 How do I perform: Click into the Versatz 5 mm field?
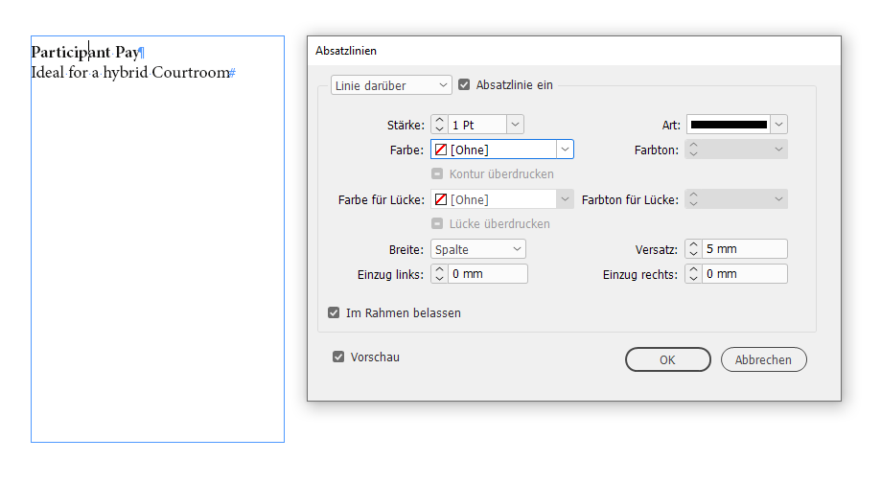pyautogui.click(x=744, y=249)
